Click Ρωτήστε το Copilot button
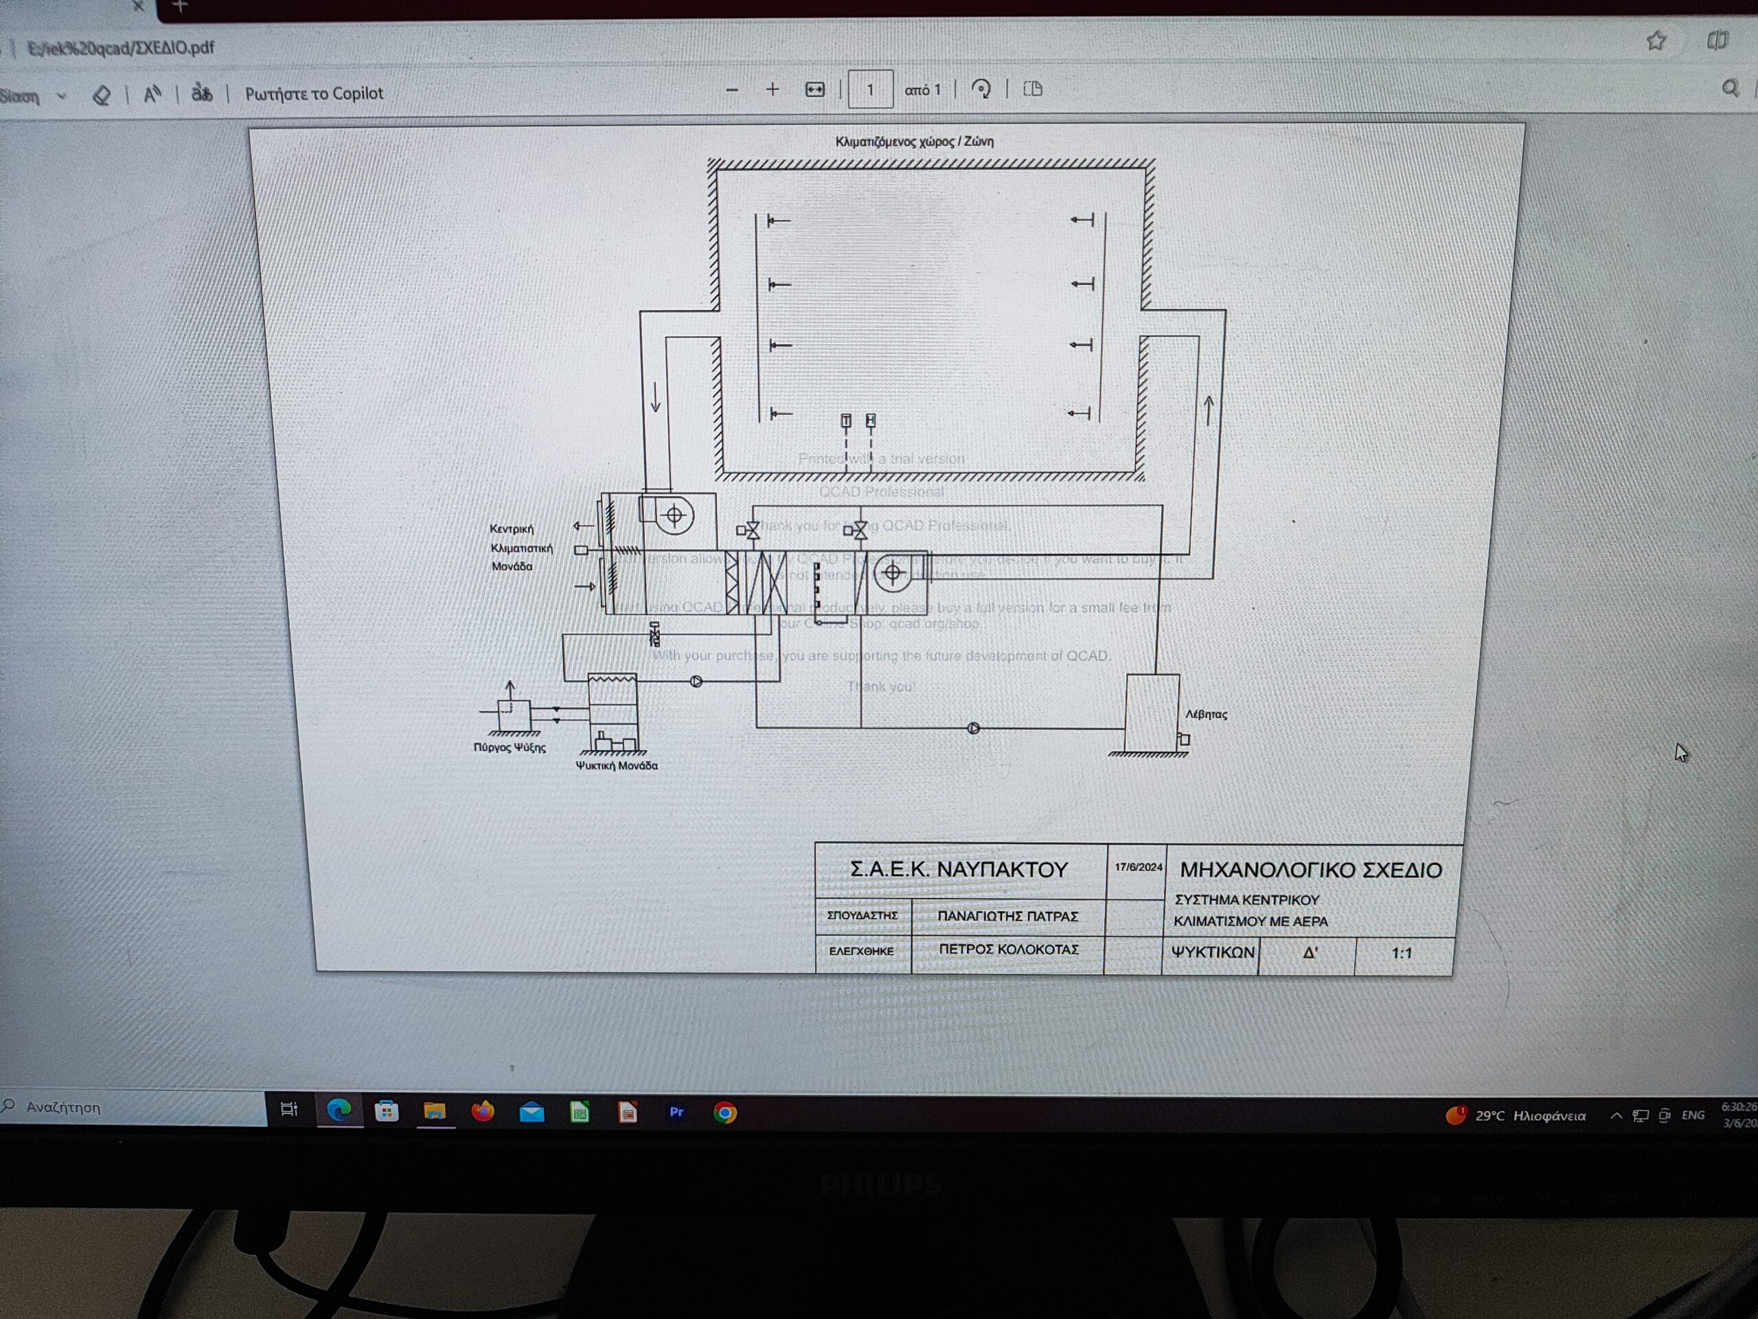The width and height of the screenshot is (1758, 1319). [313, 93]
